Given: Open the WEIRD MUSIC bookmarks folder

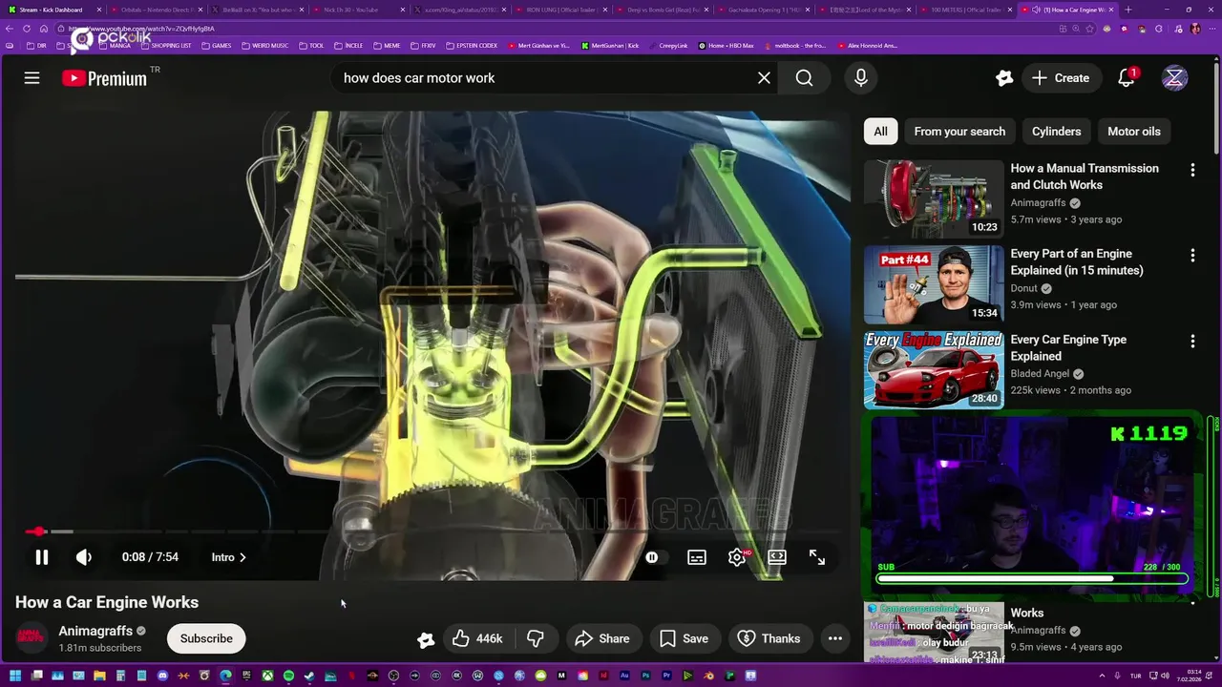Looking at the screenshot, I should click(265, 45).
